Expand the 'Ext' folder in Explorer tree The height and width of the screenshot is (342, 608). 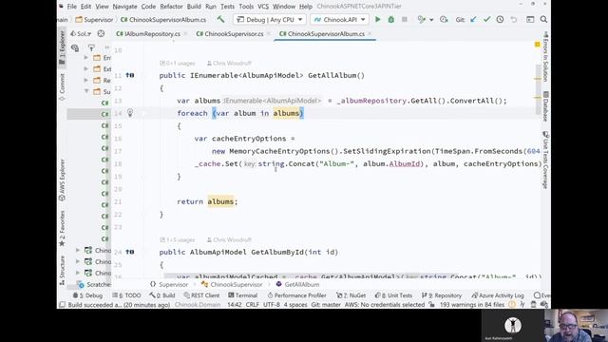85,68
